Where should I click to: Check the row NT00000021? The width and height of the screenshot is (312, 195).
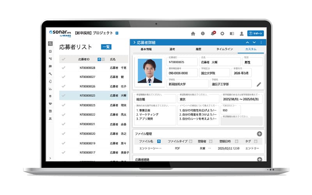[64, 124]
